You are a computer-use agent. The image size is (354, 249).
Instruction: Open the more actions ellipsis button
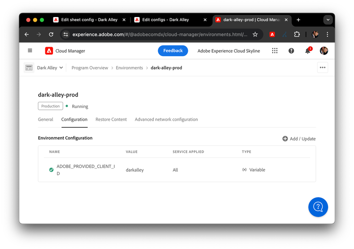pyautogui.click(x=322, y=67)
